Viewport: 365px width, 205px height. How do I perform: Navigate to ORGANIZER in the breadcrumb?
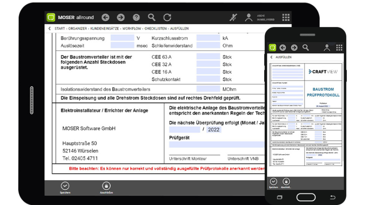(x=77, y=28)
